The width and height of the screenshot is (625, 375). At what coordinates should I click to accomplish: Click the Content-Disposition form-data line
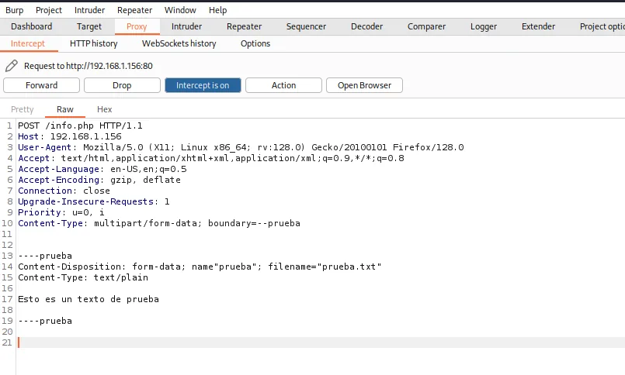pyautogui.click(x=200, y=267)
